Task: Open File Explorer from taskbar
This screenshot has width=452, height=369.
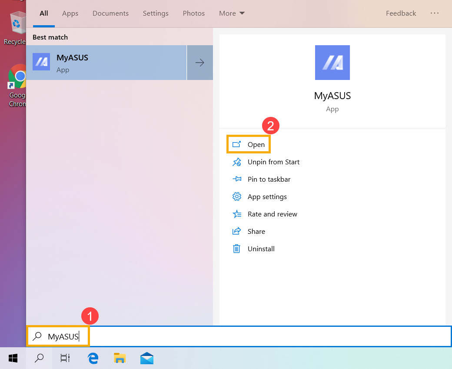Action: 120,358
